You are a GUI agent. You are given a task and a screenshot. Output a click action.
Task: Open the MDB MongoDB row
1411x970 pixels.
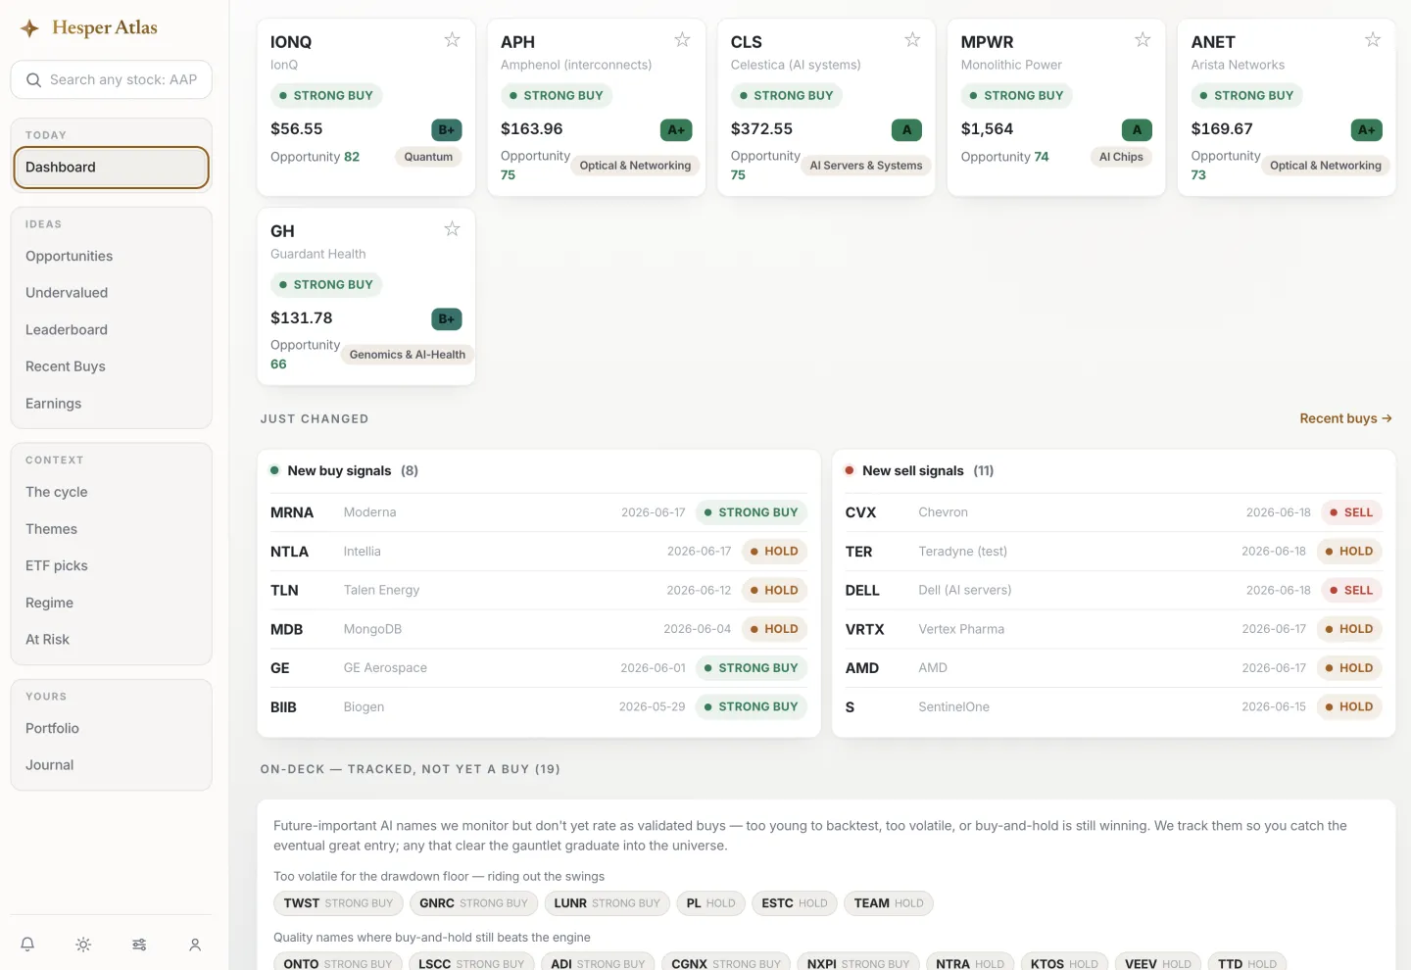pos(539,629)
